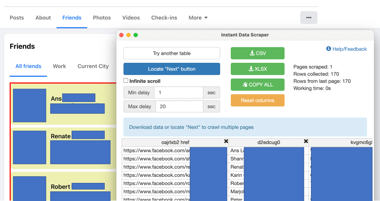Open Ans friend profile picture

point(30,105)
